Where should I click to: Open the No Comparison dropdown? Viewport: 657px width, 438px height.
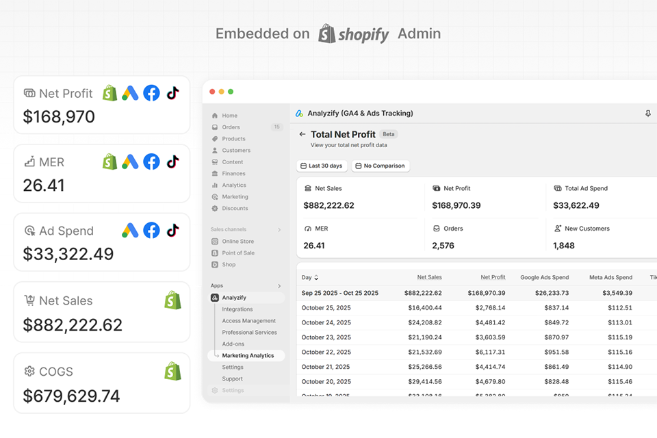(x=381, y=166)
